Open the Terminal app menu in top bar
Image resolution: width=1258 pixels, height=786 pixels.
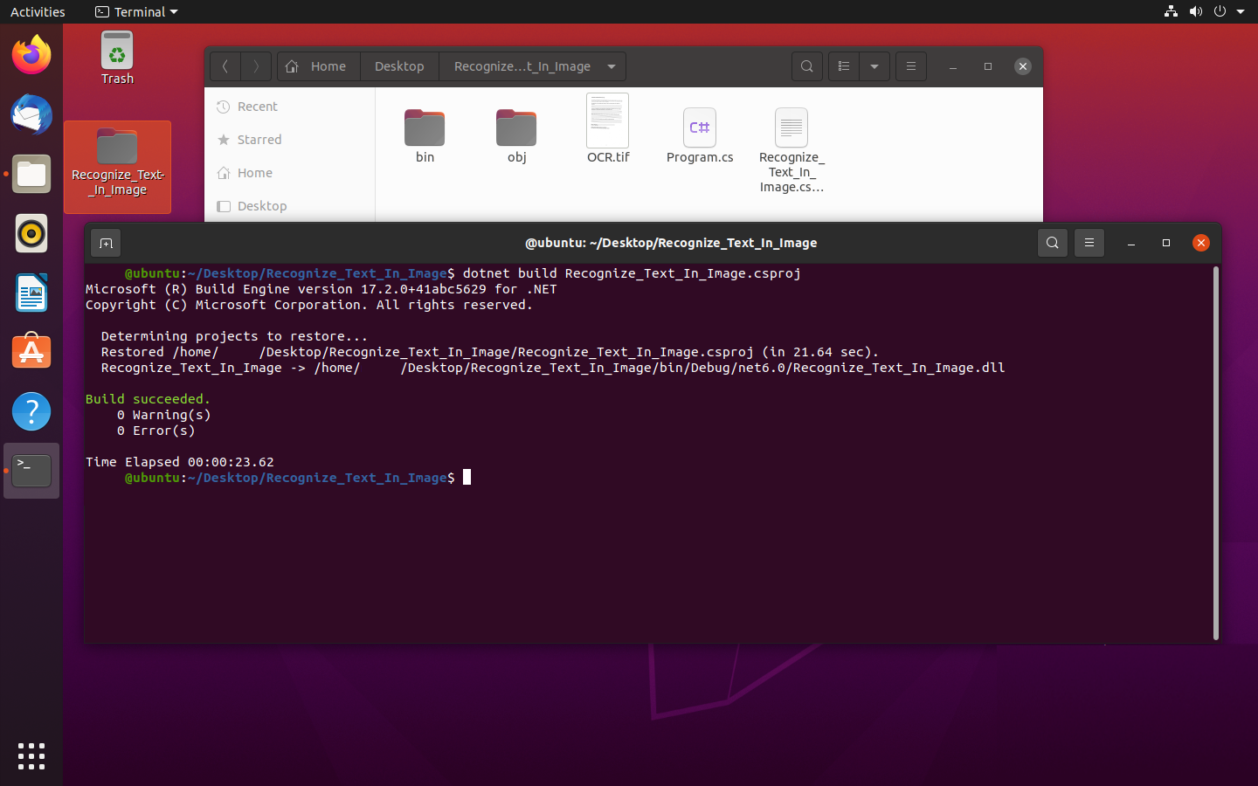coord(136,12)
